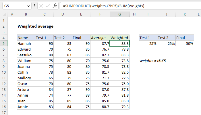Image resolution: width=201 pixels, height=115 pixels.
Task: Click the Select All corner triangle
Action: (5, 14)
